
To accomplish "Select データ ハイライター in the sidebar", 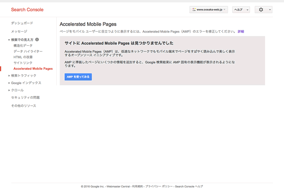I will (28, 51).
